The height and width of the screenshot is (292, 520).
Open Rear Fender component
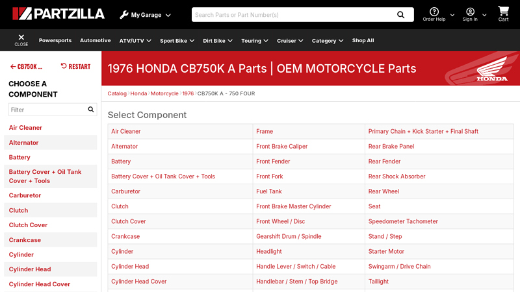coord(384,161)
